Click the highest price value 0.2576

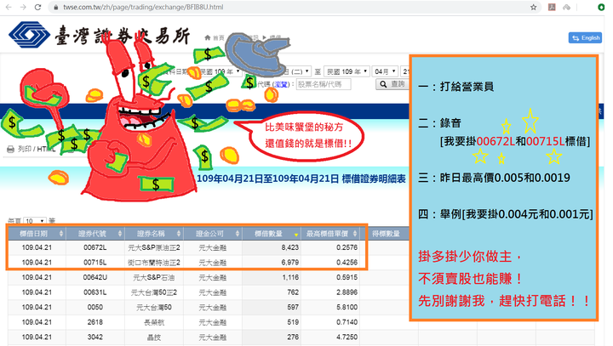pos(347,247)
